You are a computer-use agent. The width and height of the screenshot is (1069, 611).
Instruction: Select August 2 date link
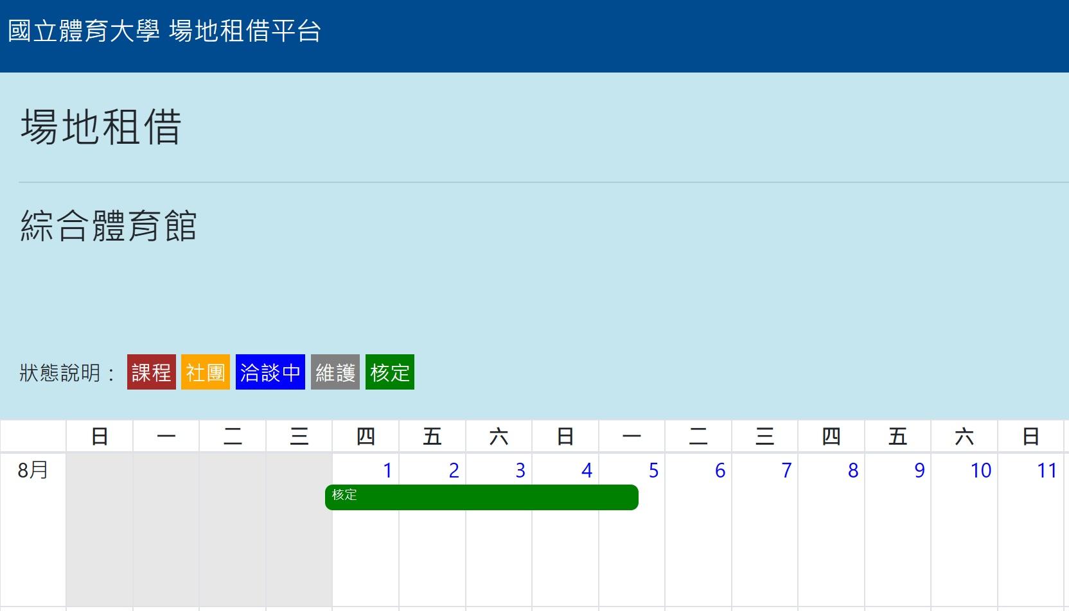point(454,470)
